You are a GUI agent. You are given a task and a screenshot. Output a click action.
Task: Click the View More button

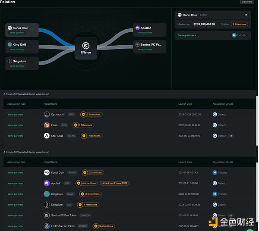(247, 2)
